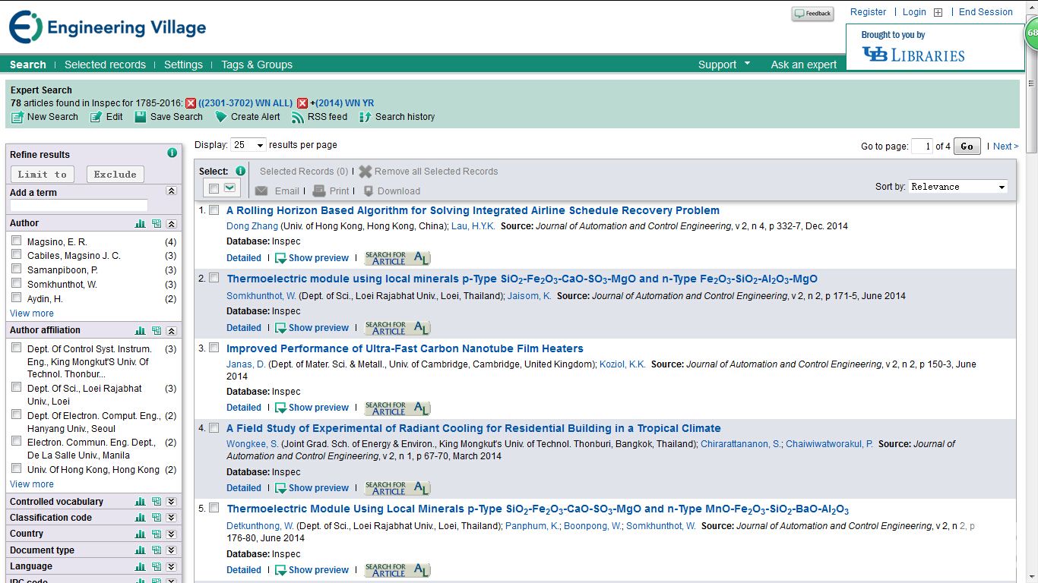Open the Settings tab
1038x583 pixels.
click(x=183, y=65)
